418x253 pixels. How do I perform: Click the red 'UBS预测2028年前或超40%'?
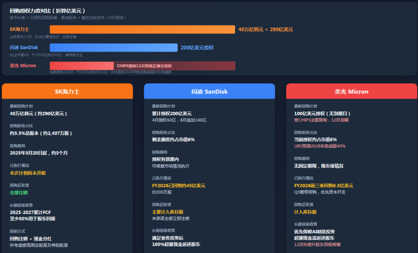320,146
